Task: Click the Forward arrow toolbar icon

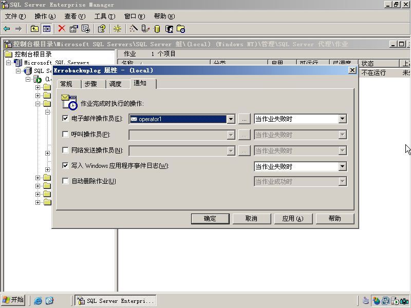Action: [18, 29]
